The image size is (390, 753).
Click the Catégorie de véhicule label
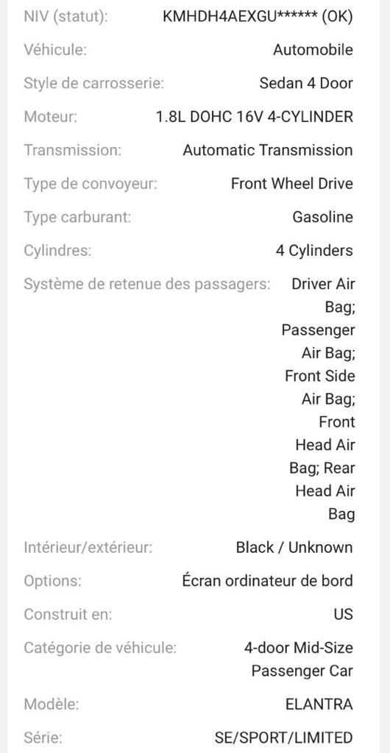pyautogui.click(x=100, y=648)
